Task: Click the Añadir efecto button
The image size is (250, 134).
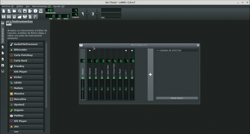Action: click(177, 98)
